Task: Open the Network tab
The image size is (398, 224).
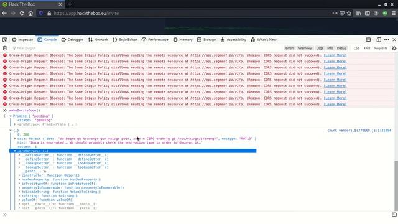Action: 98,40
